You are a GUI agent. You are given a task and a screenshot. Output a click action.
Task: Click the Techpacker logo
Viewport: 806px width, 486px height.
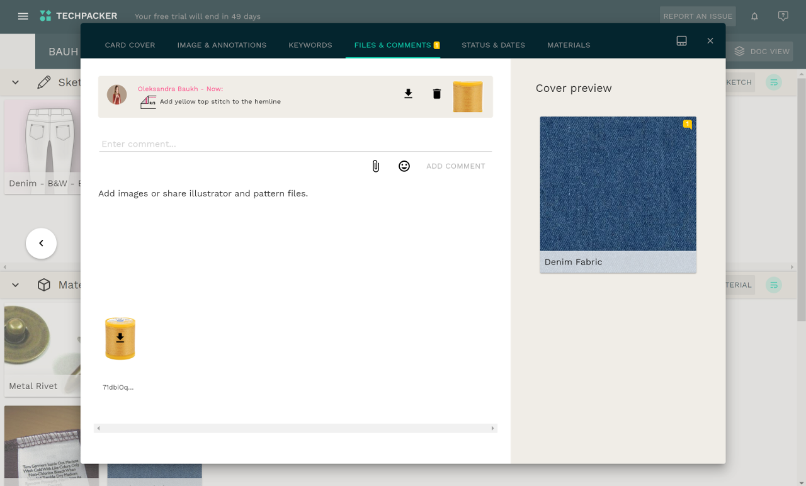click(x=78, y=16)
